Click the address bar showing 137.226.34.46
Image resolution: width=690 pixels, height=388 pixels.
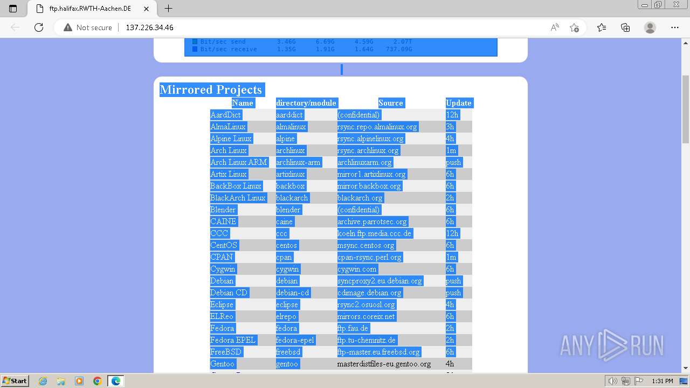(x=150, y=27)
